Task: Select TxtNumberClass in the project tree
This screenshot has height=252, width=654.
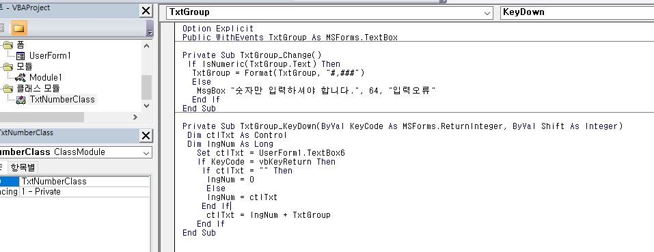Action: pos(62,100)
